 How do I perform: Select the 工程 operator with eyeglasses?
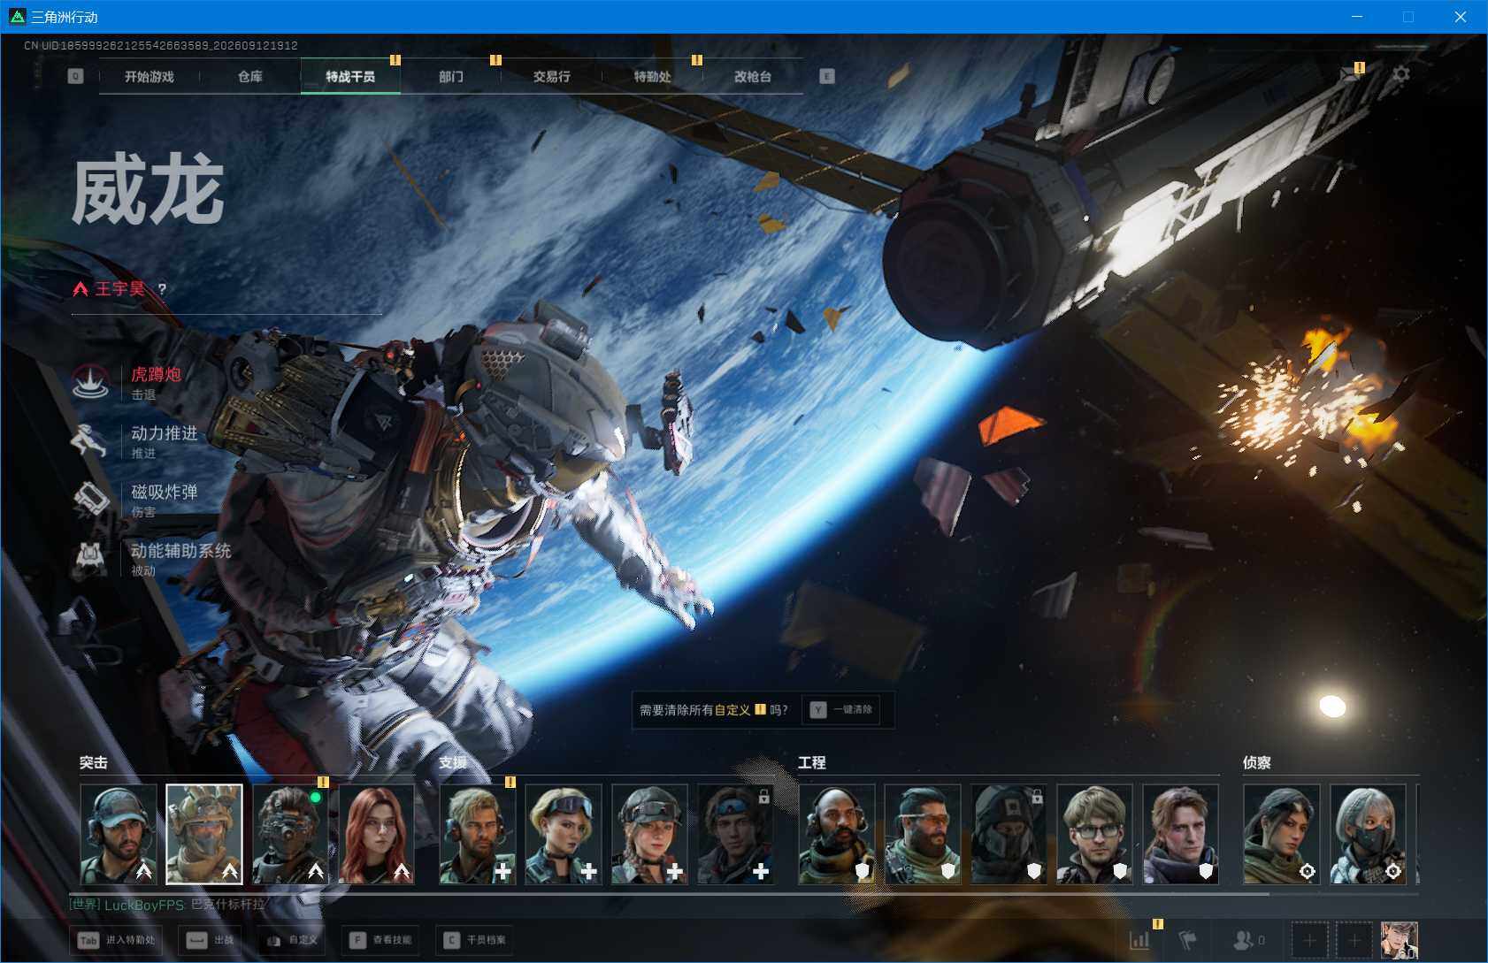(x=1094, y=834)
